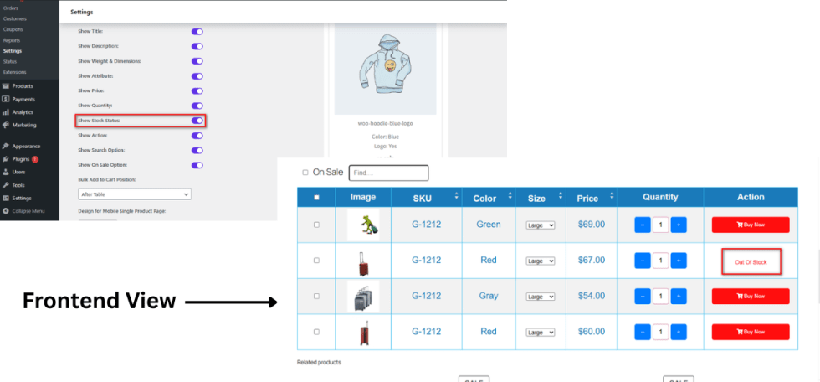Sort the table by Color column arrows
Screen dimensions: 820x382
pyautogui.click(x=510, y=196)
